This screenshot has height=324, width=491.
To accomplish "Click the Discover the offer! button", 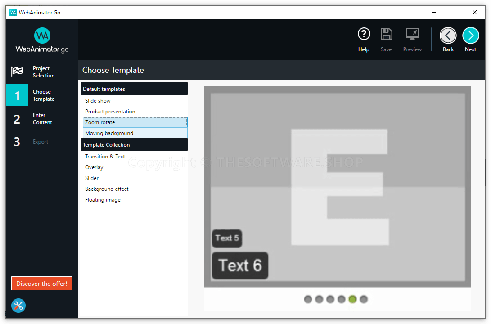I will pos(42,283).
